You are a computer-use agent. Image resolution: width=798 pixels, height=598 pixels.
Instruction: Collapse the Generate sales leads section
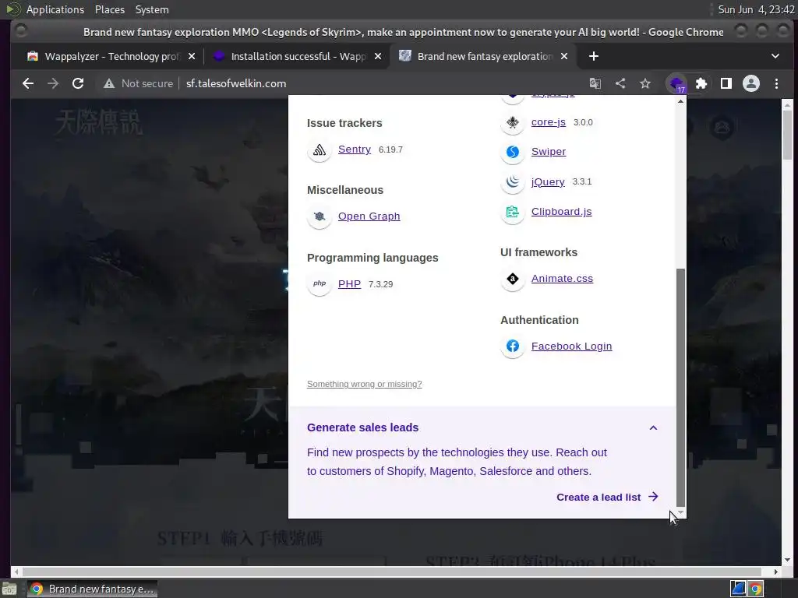(654, 428)
